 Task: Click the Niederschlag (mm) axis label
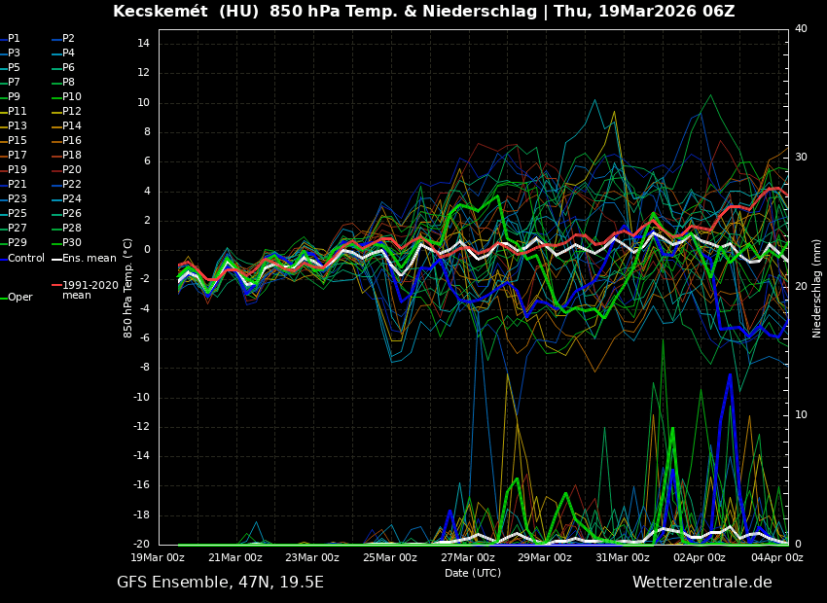[x=817, y=288]
